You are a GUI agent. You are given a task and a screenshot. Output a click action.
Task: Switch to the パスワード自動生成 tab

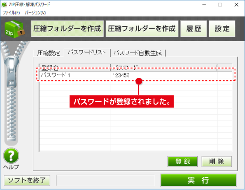tap(138, 53)
